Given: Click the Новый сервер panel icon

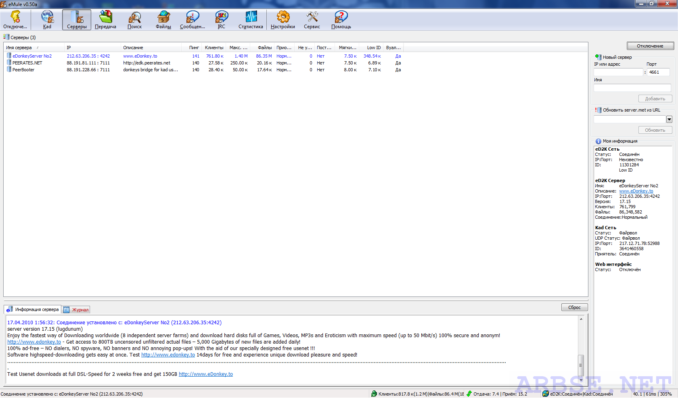Looking at the screenshot, I should click(x=598, y=57).
